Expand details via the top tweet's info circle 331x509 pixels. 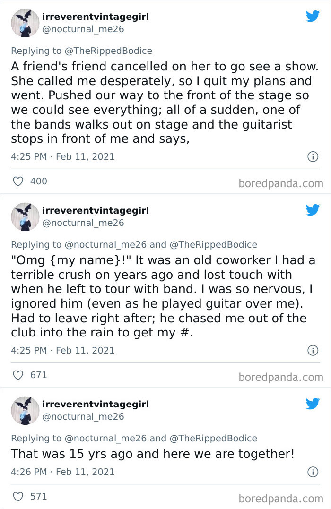point(314,157)
